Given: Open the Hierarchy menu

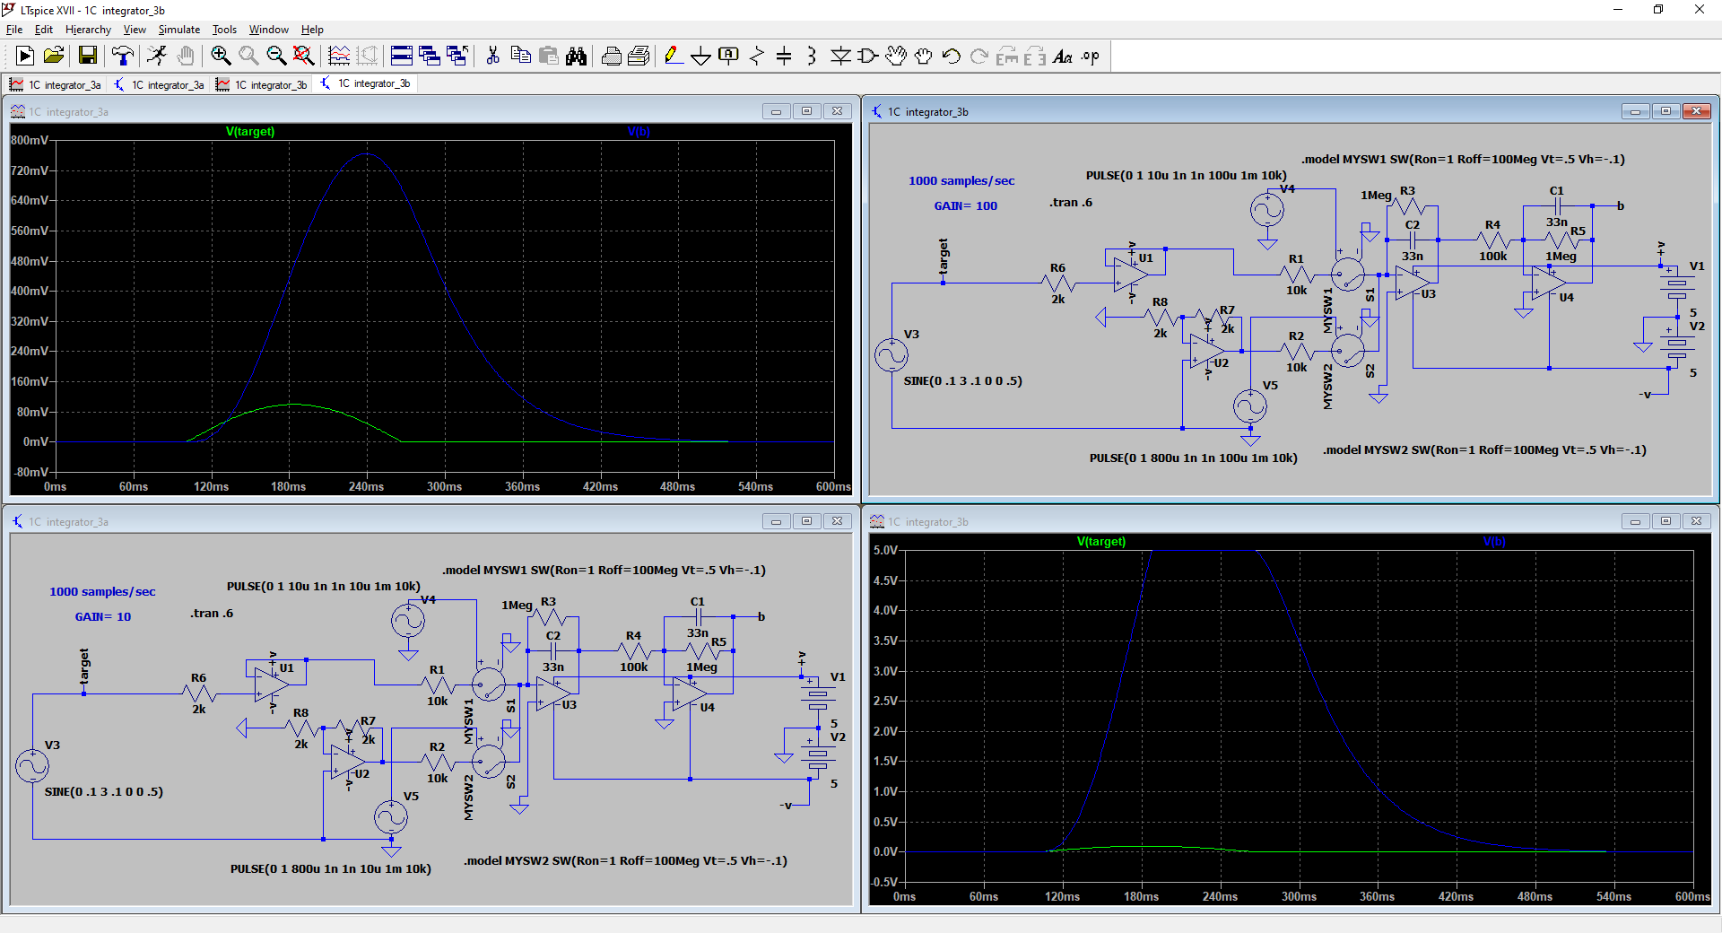Looking at the screenshot, I should pyautogui.click(x=88, y=30).
